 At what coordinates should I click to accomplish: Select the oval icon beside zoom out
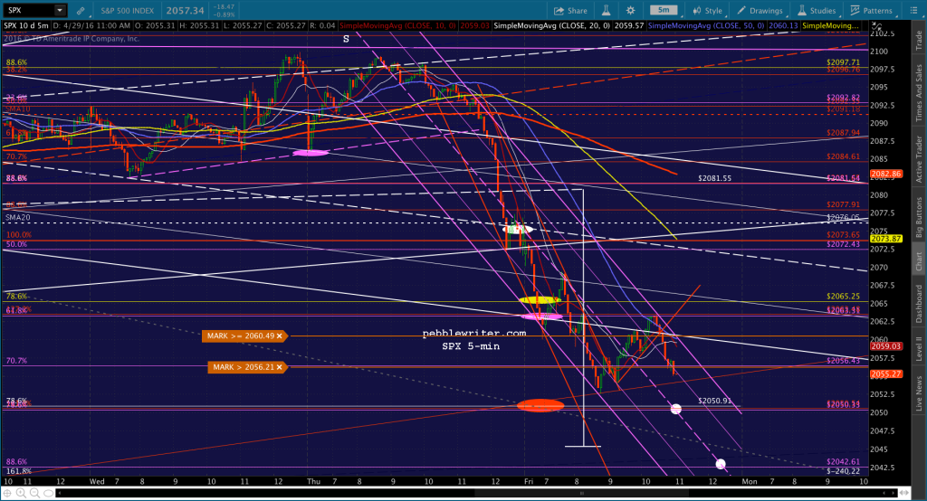(49, 493)
